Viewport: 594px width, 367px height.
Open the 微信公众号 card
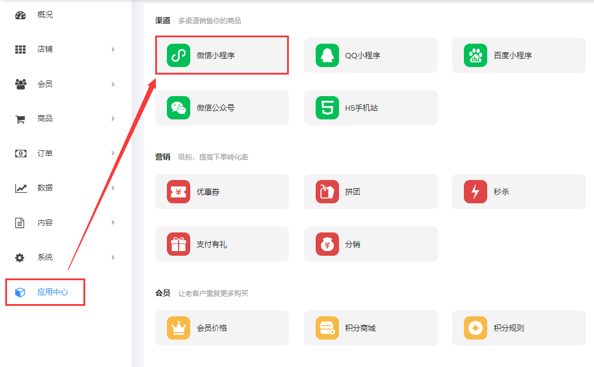pos(222,108)
